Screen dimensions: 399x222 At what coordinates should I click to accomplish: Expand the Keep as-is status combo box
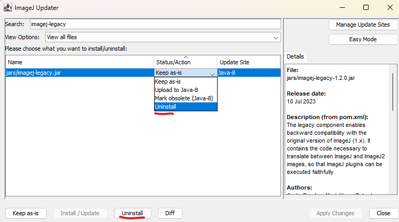coord(186,73)
